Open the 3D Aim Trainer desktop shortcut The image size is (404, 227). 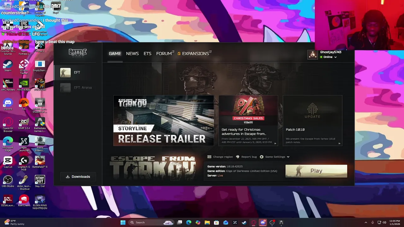(24, 67)
